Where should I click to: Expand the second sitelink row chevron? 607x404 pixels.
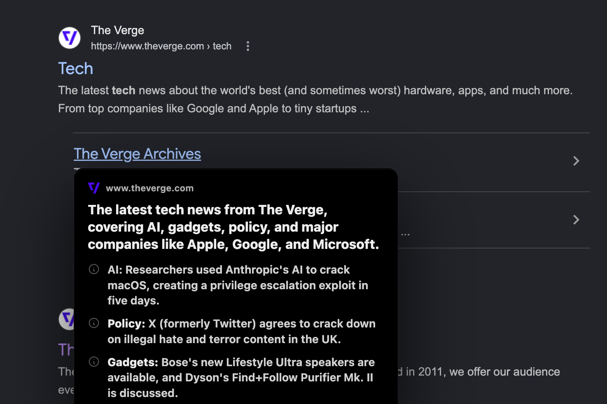(x=576, y=220)
